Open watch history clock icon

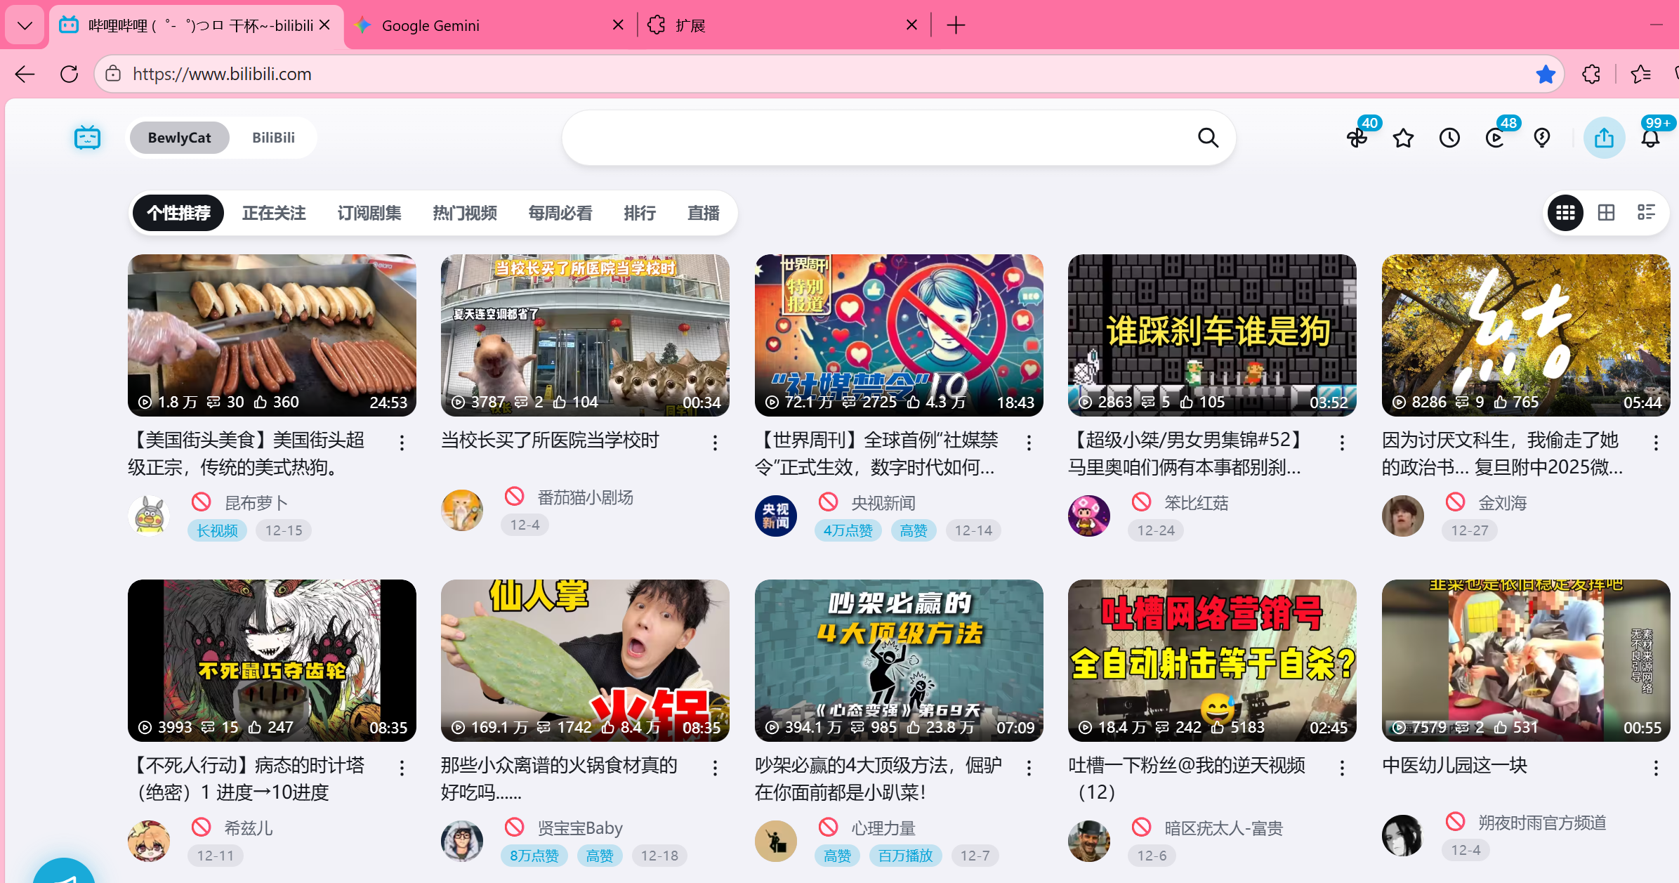point(1449,138)
